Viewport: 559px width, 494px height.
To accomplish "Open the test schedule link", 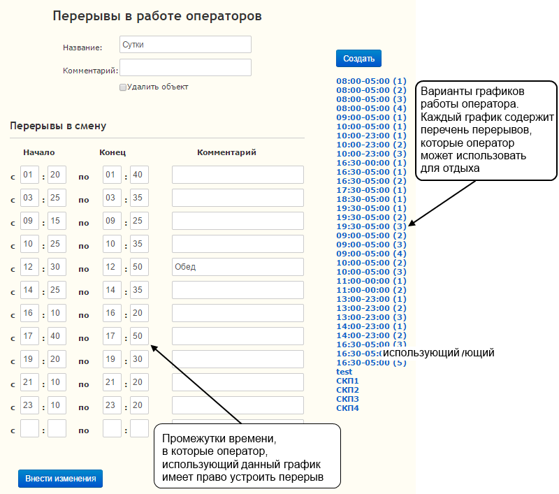I will tap(344, 372).
